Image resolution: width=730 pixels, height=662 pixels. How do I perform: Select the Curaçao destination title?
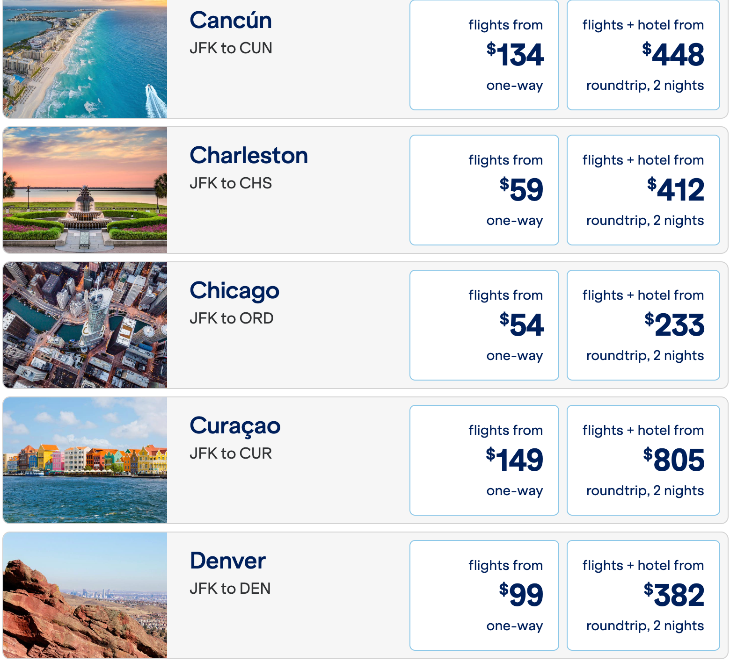(235, 426)
